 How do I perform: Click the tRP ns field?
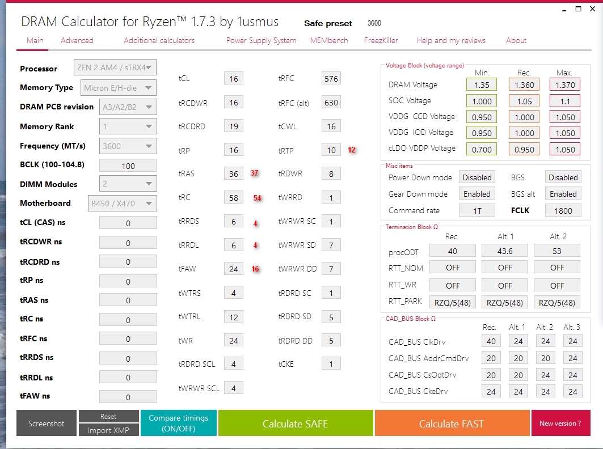click(128, 281)
